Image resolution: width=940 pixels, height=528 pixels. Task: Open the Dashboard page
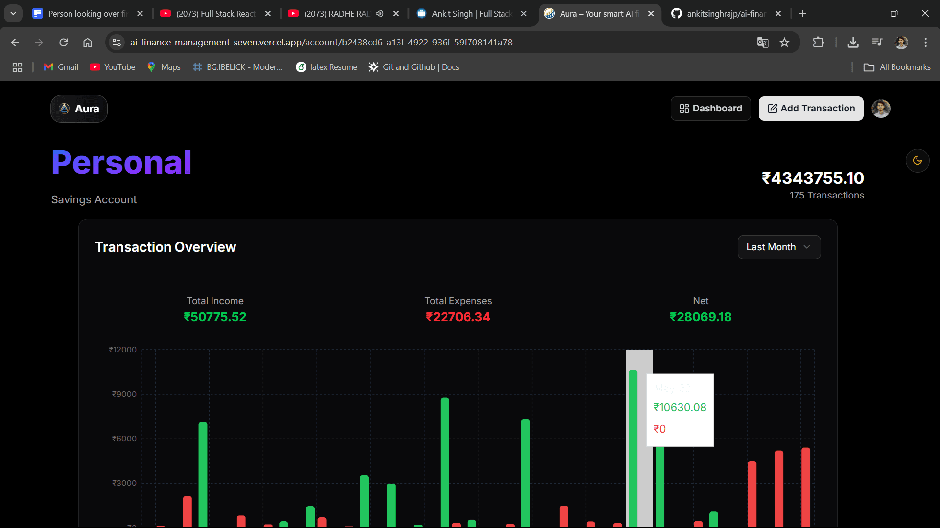pos(710,109)
